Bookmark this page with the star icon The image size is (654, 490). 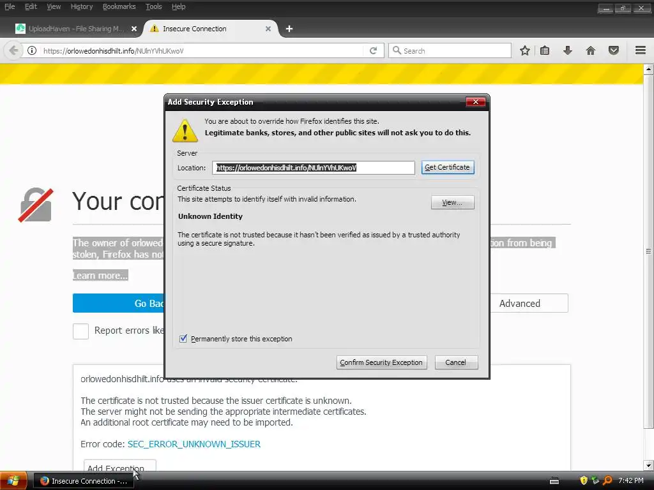(x=525, y=50)
